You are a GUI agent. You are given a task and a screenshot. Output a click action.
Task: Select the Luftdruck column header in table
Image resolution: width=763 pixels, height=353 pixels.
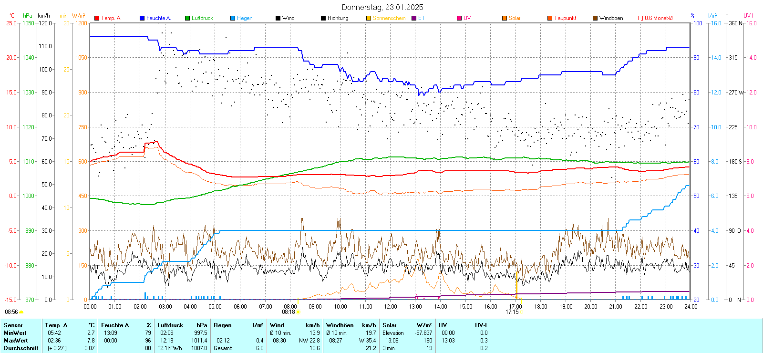170,325
